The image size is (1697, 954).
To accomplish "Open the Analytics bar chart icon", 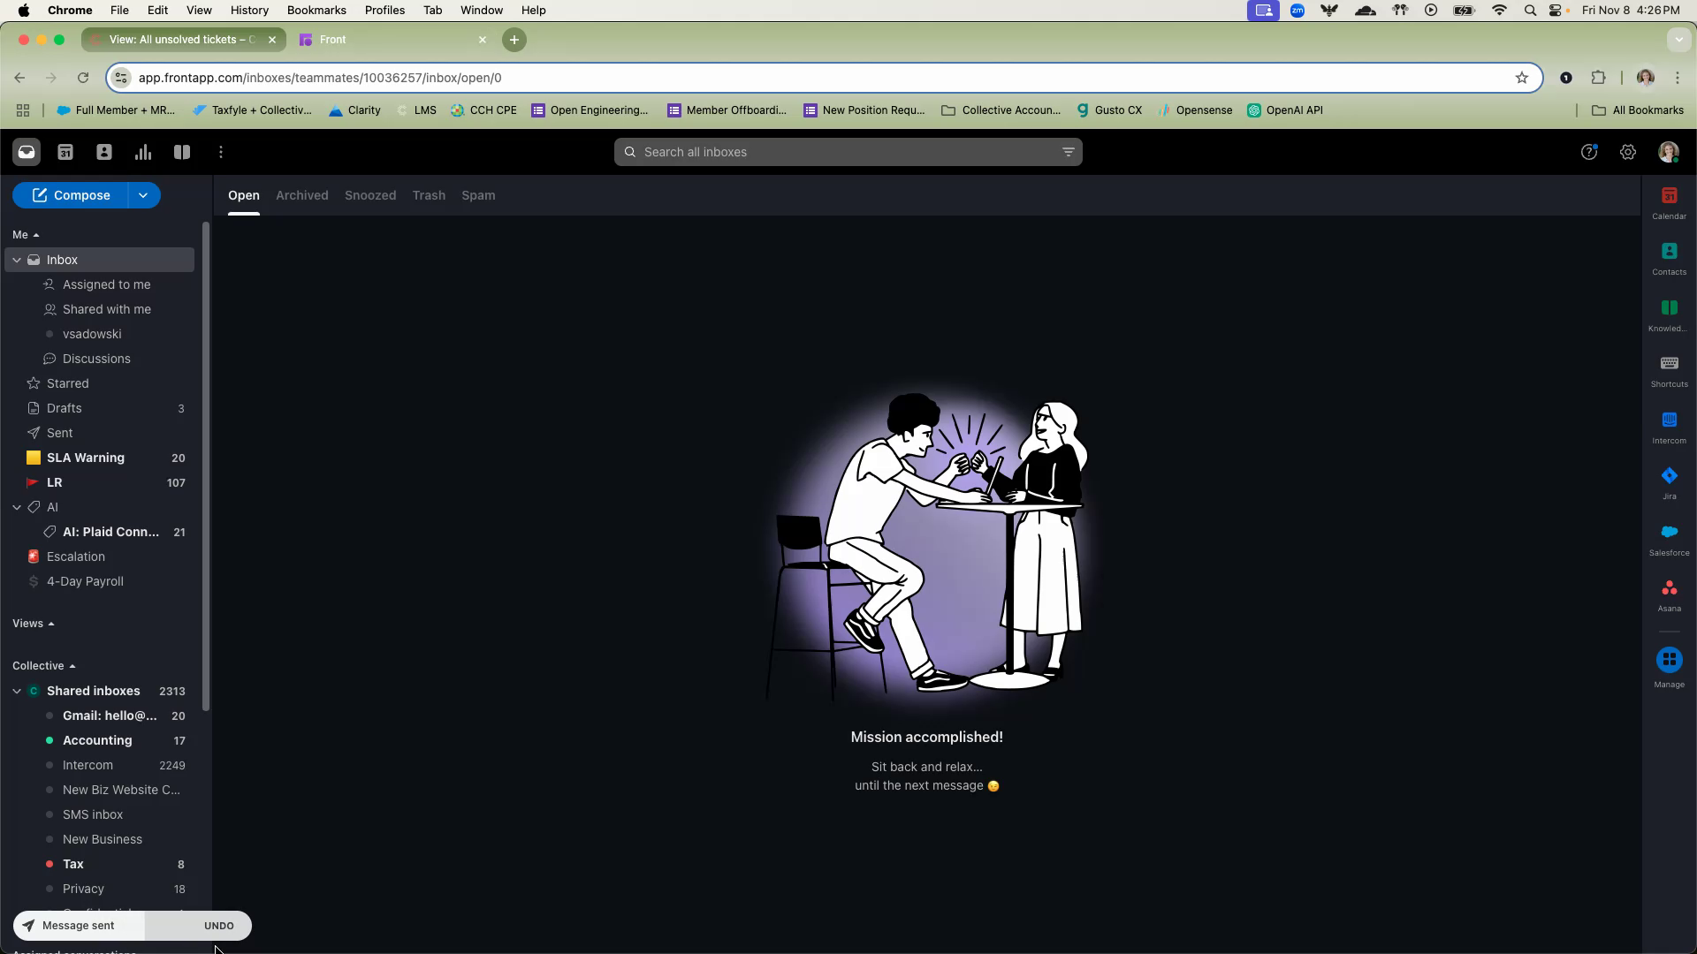I will pos(143,152).
